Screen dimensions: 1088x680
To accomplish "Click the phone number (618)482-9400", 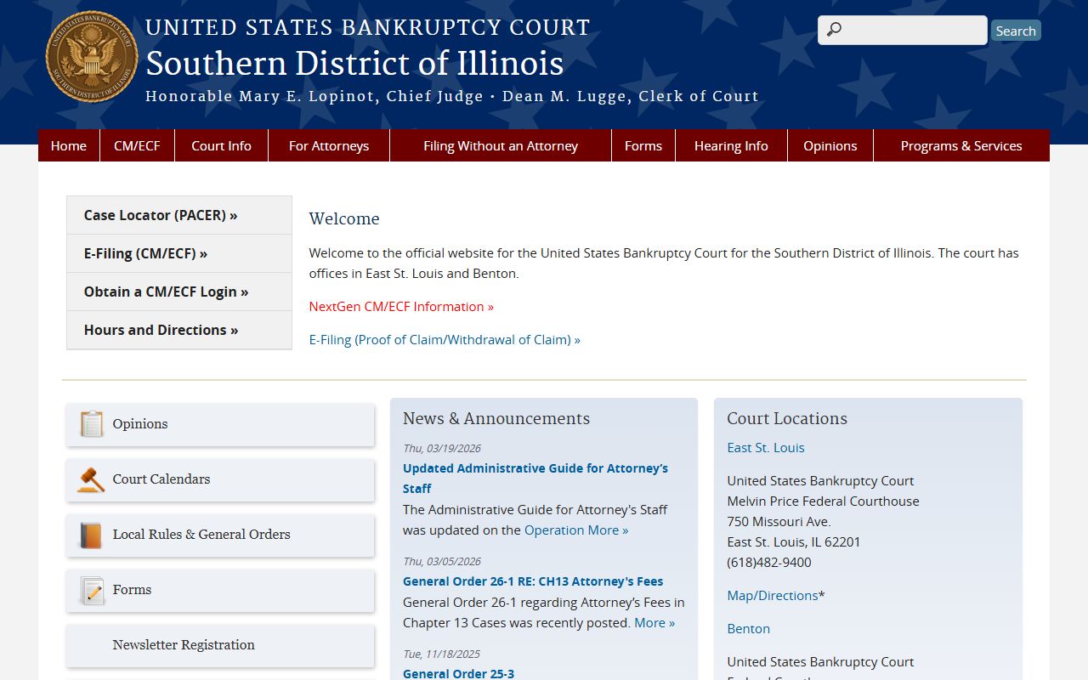I will [x=769, y=563].
